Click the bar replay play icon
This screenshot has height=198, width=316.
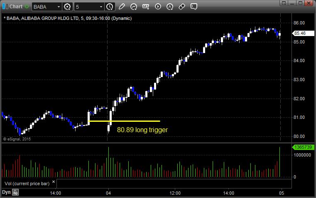pyautogui.click(x=158, y=7)
